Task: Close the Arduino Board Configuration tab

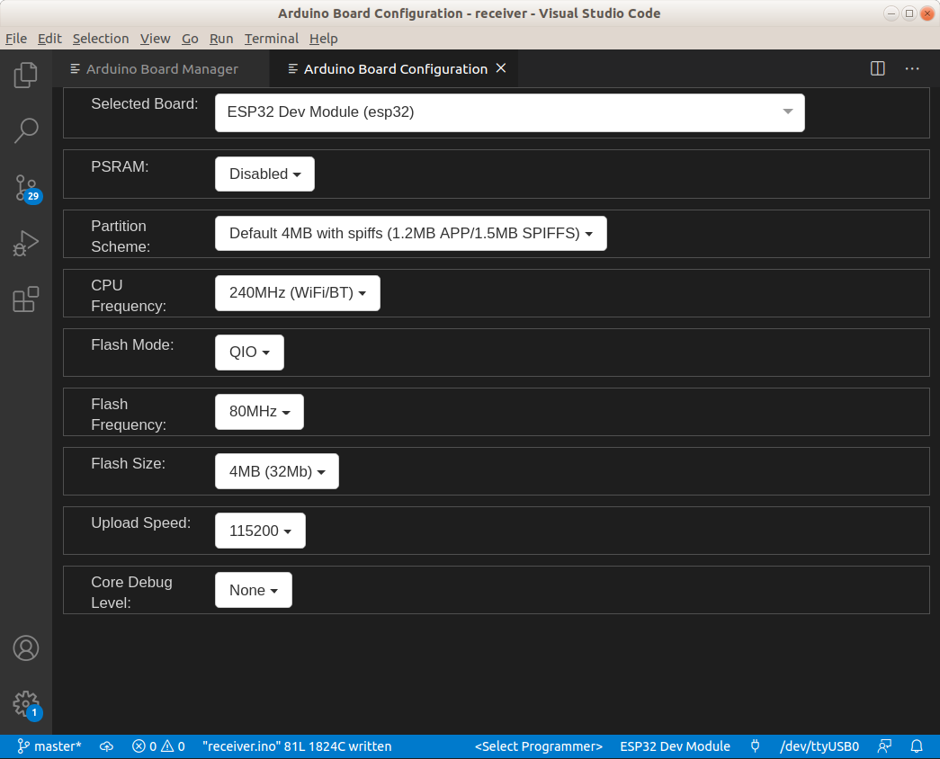Action: click(502, 68)
